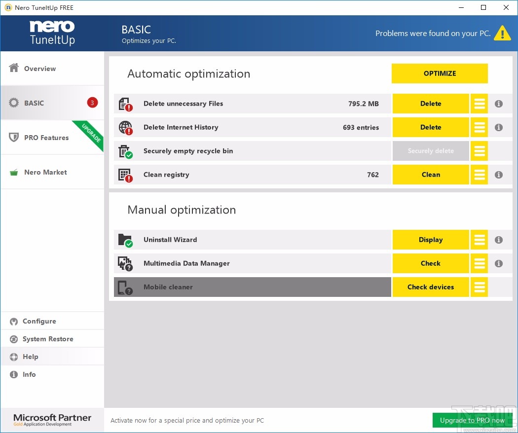
Task: Open the Info entry
Action: pyautogui.click(x=52, y=374)
